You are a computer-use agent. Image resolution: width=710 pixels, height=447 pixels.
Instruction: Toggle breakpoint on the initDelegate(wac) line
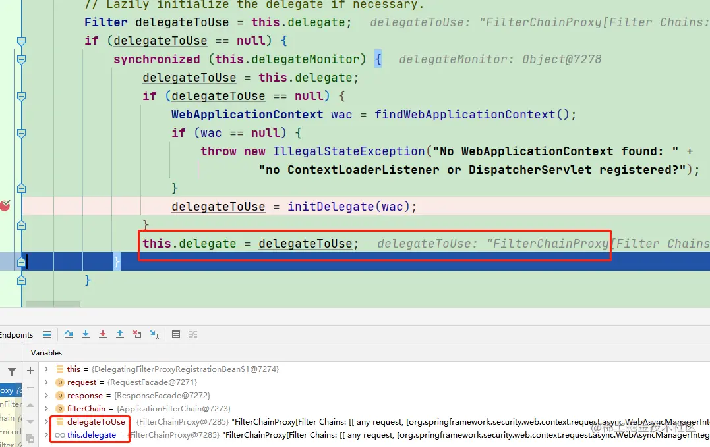click(5, 206)
